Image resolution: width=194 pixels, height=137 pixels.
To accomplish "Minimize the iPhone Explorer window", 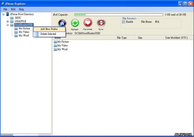I will click(x=180, y=4).
